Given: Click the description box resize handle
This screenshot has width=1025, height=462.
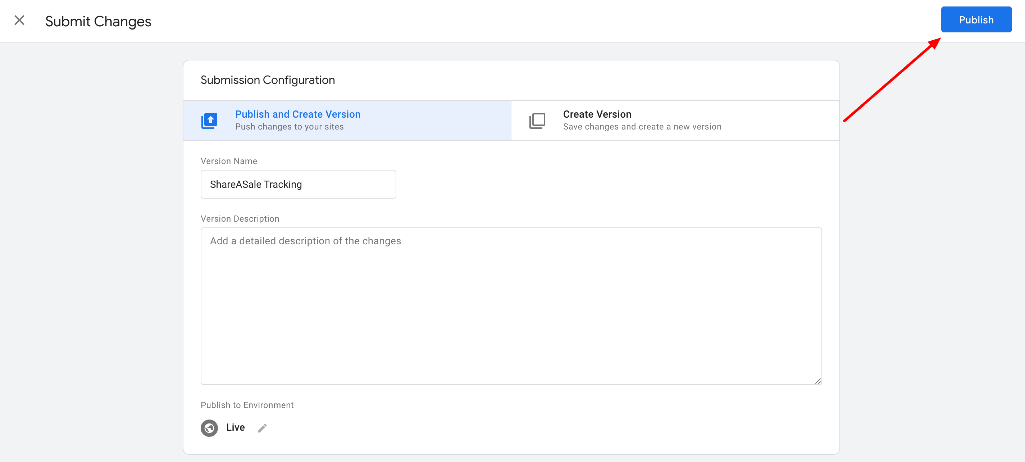Looking at the screenshot, I should coord(818,381).
